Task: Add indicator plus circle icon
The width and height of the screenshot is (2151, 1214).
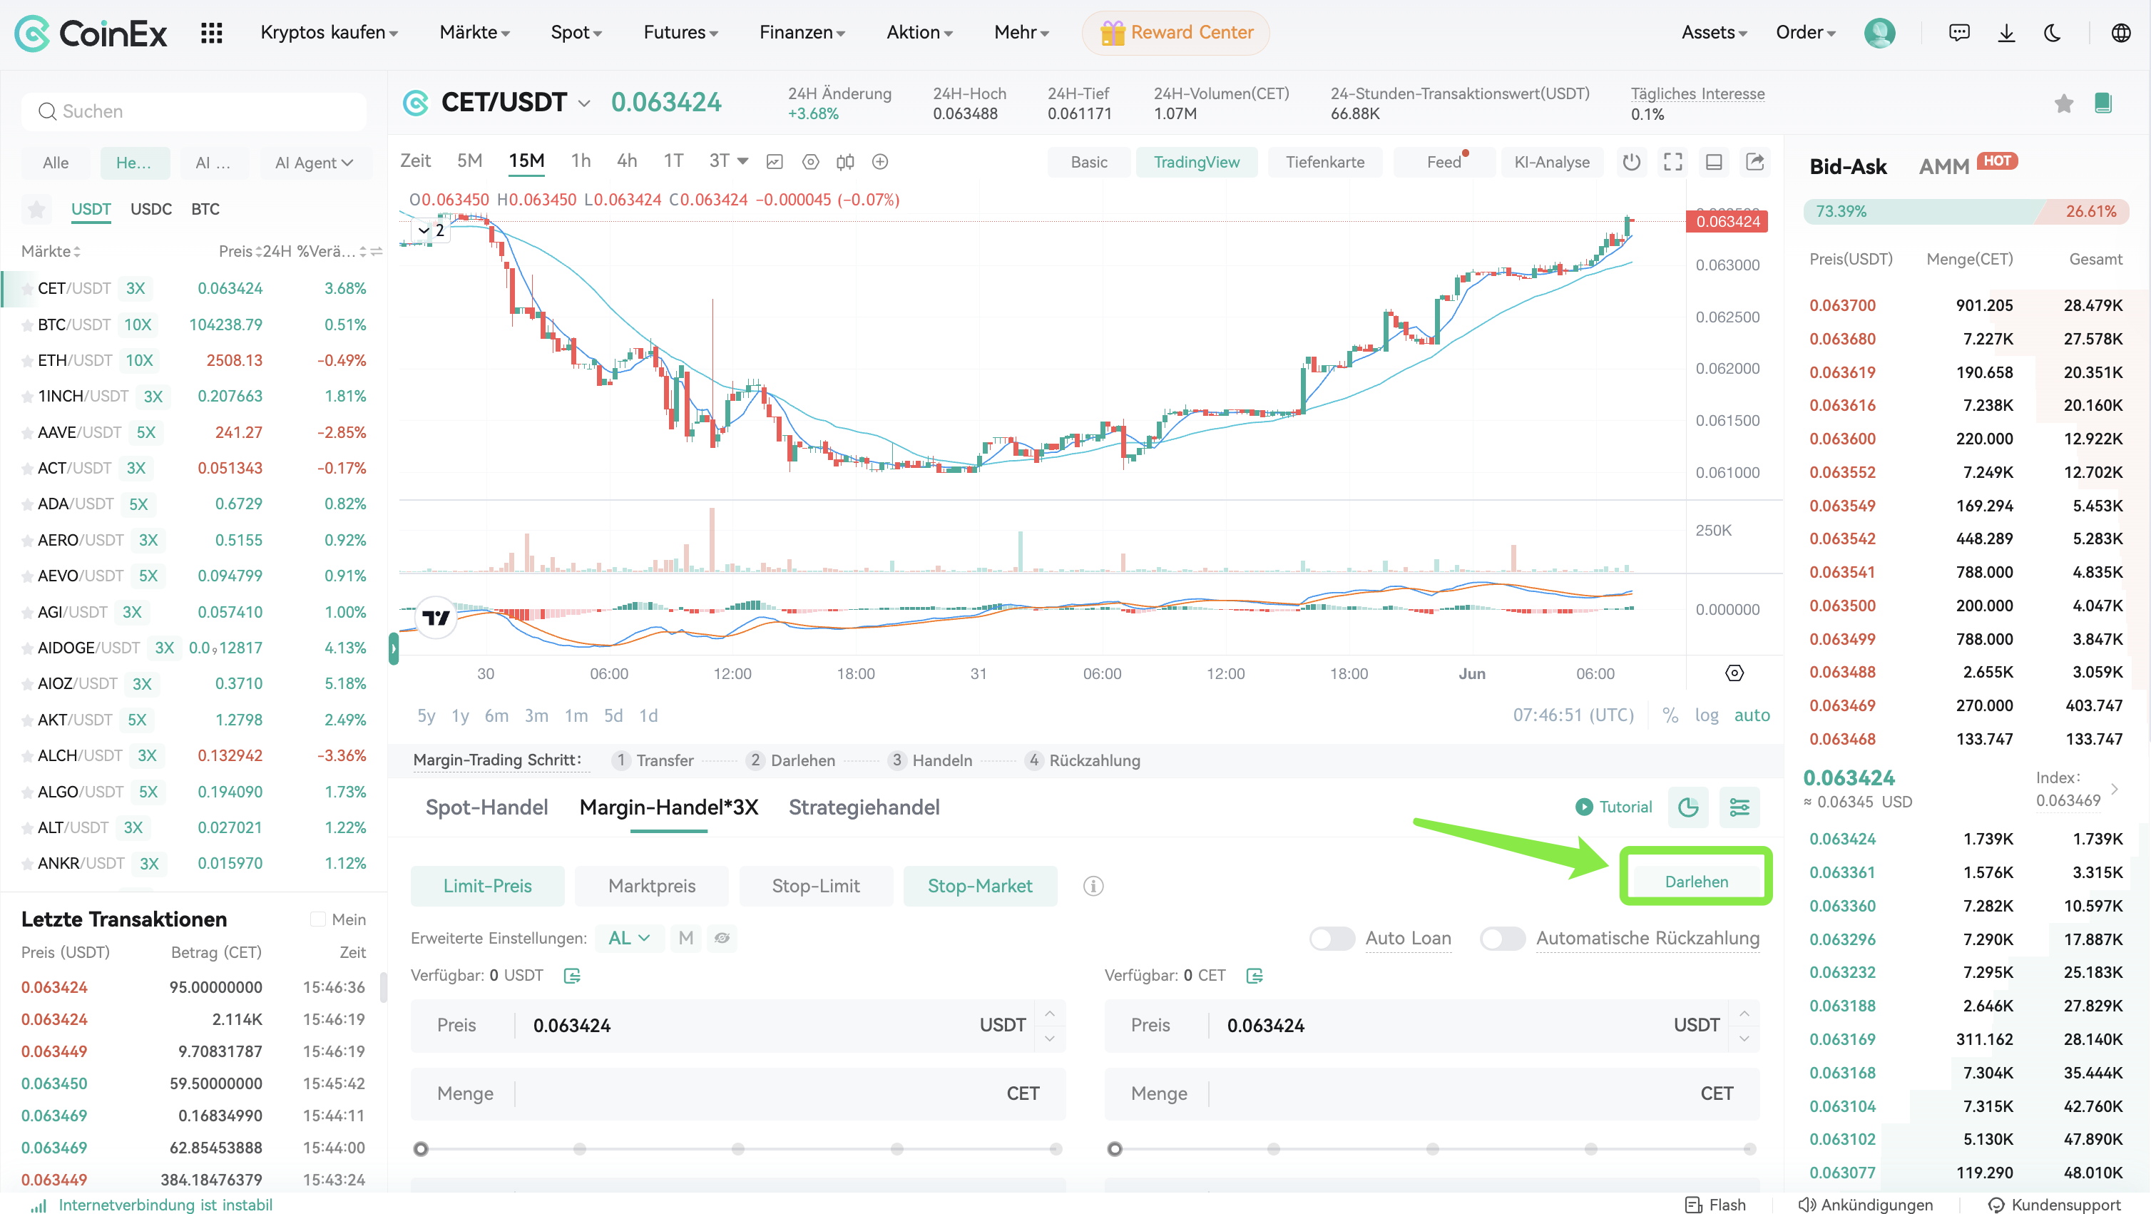Action: (x=880, y=162)
